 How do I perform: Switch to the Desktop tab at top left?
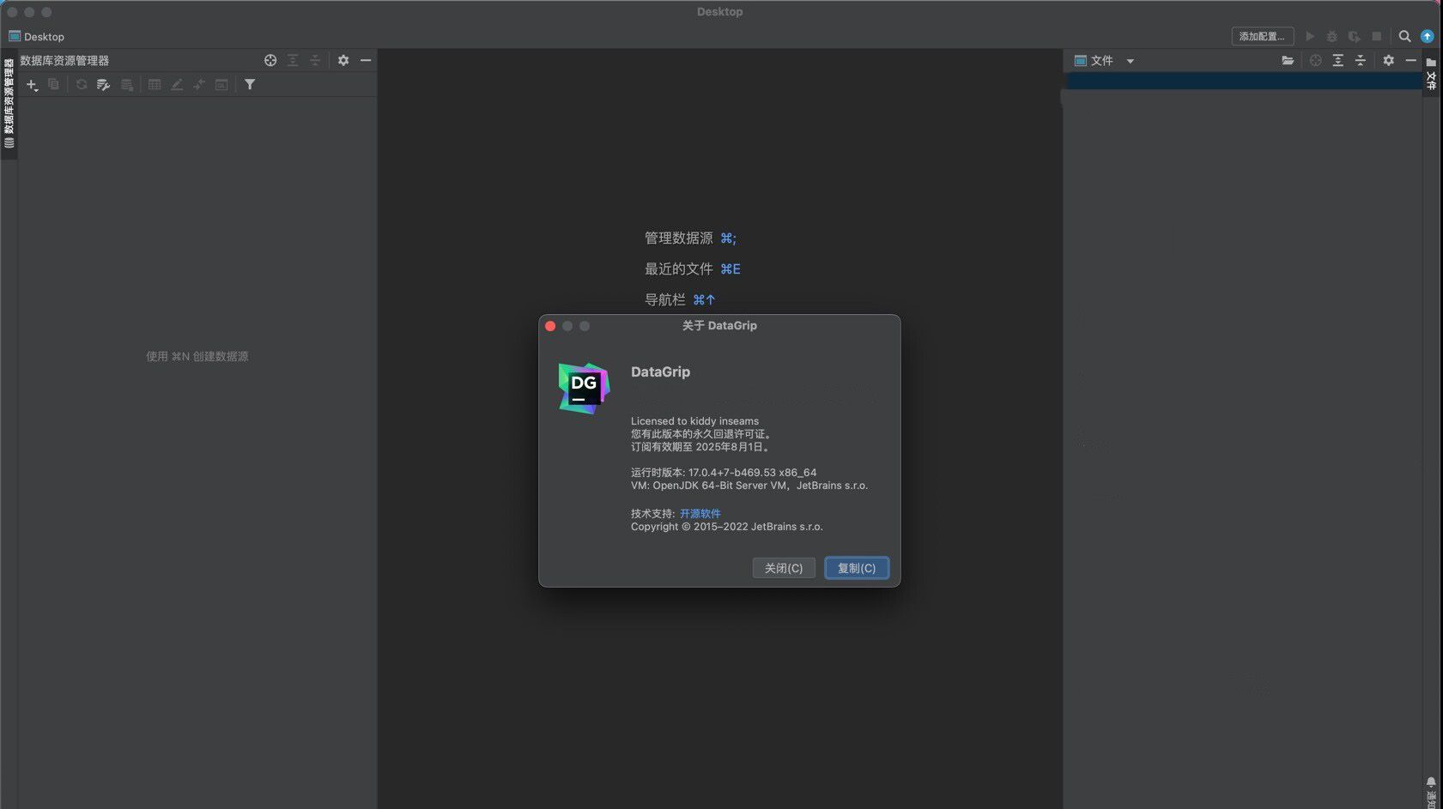tap(37, 36)
